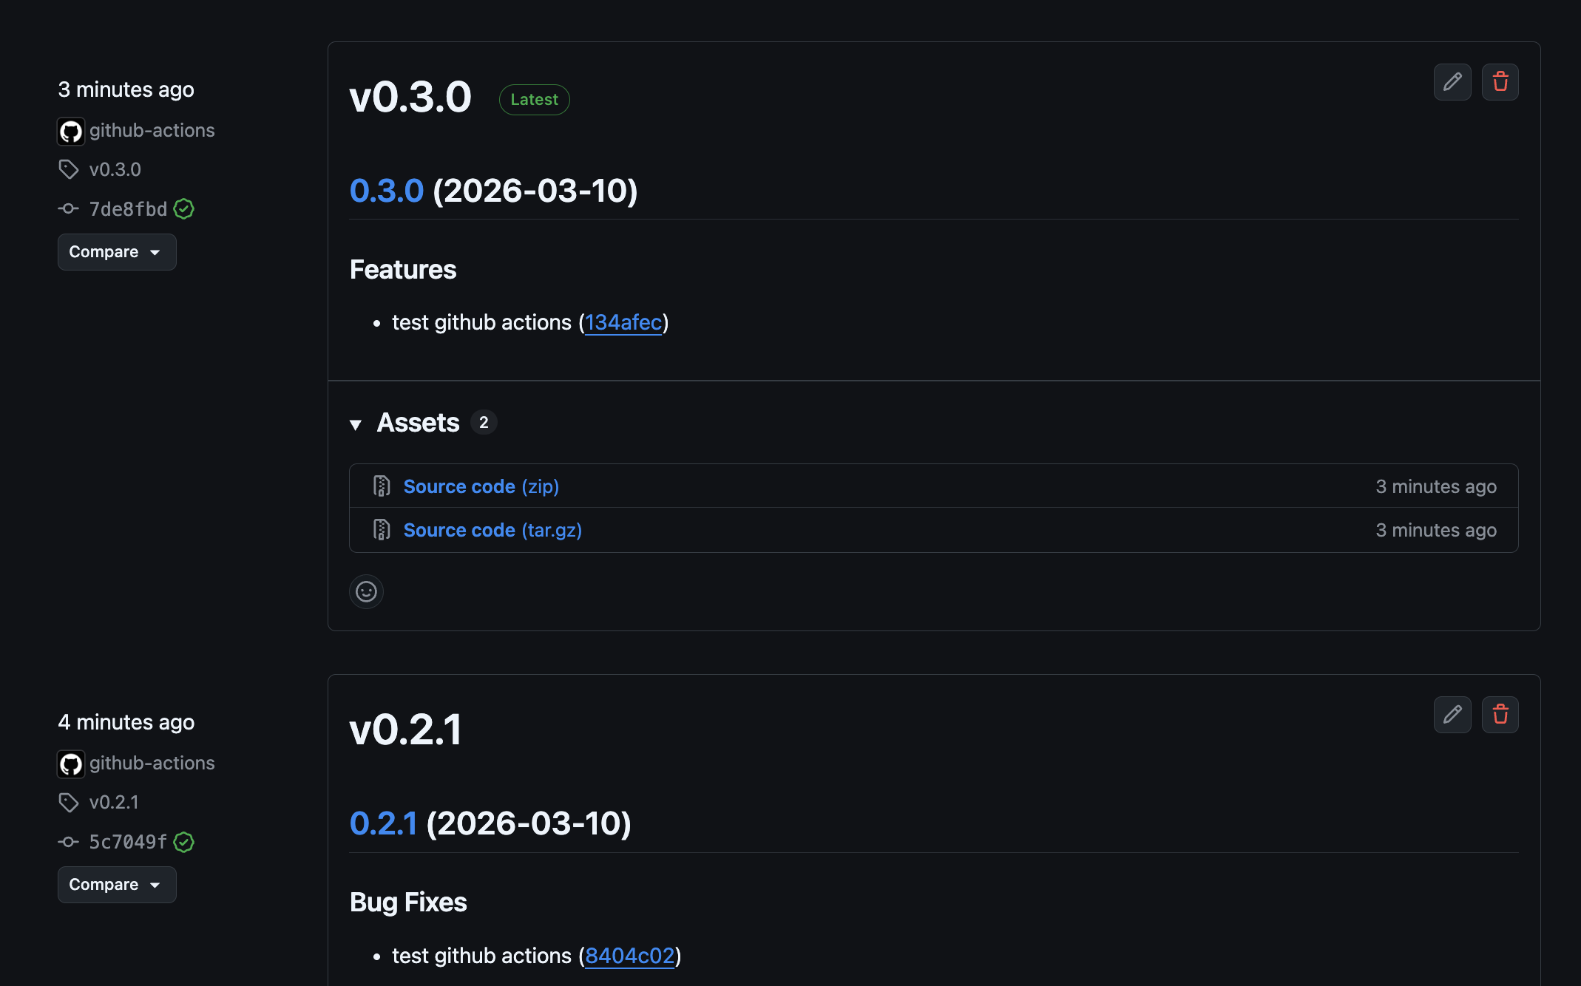Open commit 8404c02 from Bug Fixes
The image size is (1581, 986).
(x=630, y=955)
